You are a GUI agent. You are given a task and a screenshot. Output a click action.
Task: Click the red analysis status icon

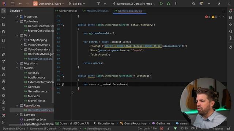pos(162,128)
